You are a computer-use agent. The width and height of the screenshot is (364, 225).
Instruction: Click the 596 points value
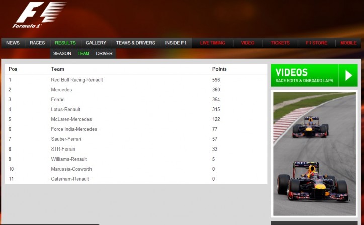(x=216, y=80)
